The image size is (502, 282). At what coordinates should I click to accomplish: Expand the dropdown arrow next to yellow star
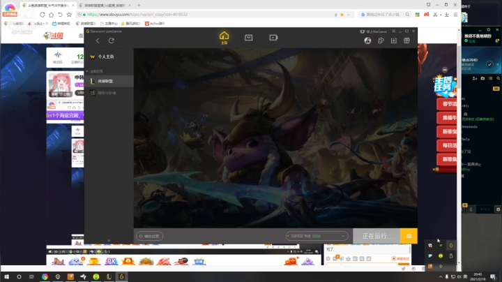tap(349, 15)
